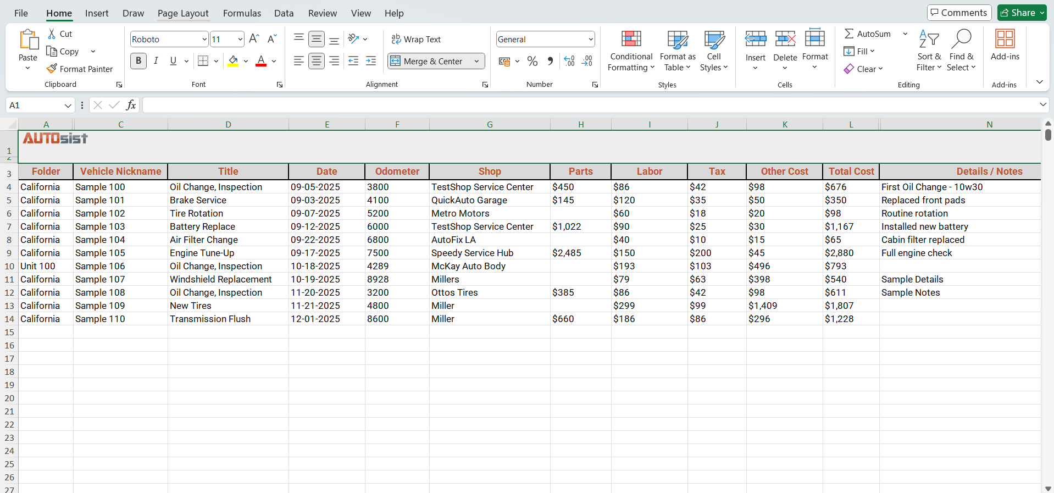1054x493 pixels.
Task: Switch to the View tab
Action: [361, 13]
